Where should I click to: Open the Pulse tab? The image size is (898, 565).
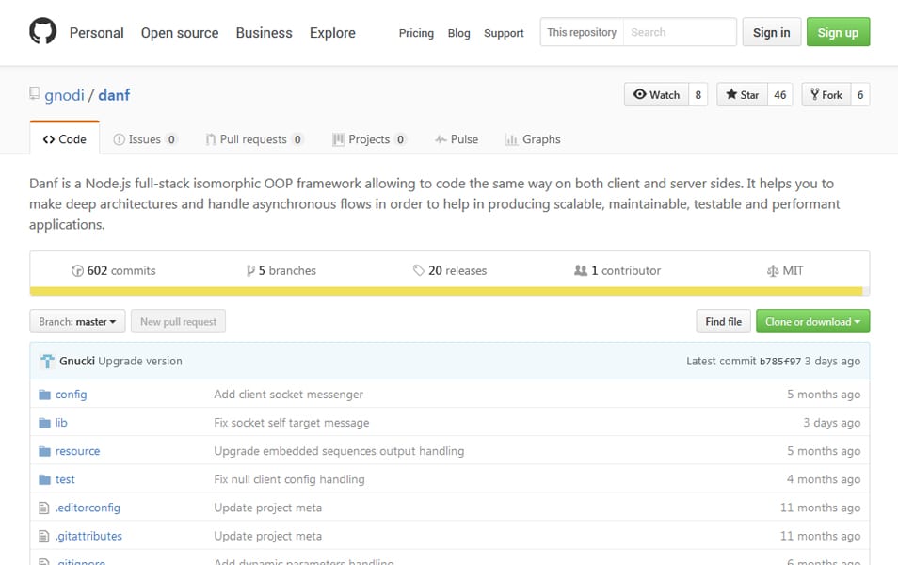[x=457, y=139]
